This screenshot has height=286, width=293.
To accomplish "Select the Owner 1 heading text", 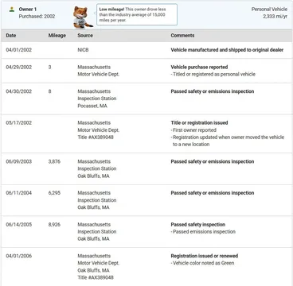I will pyautogui.click(x=28, y=10).
